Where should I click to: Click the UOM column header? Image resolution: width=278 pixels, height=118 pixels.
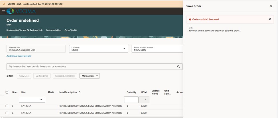pyautogui.click(x=143, y=92)
